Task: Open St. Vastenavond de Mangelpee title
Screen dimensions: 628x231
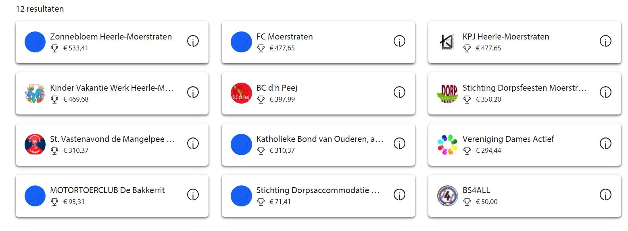Action: pyautogui.click(x=113, y=139)
